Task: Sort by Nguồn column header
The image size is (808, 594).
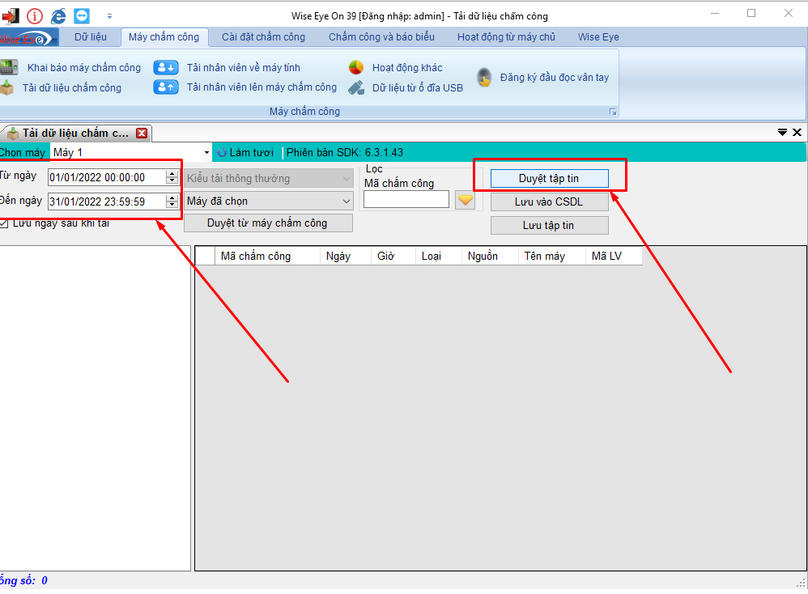Action: (x=490, y=256)
